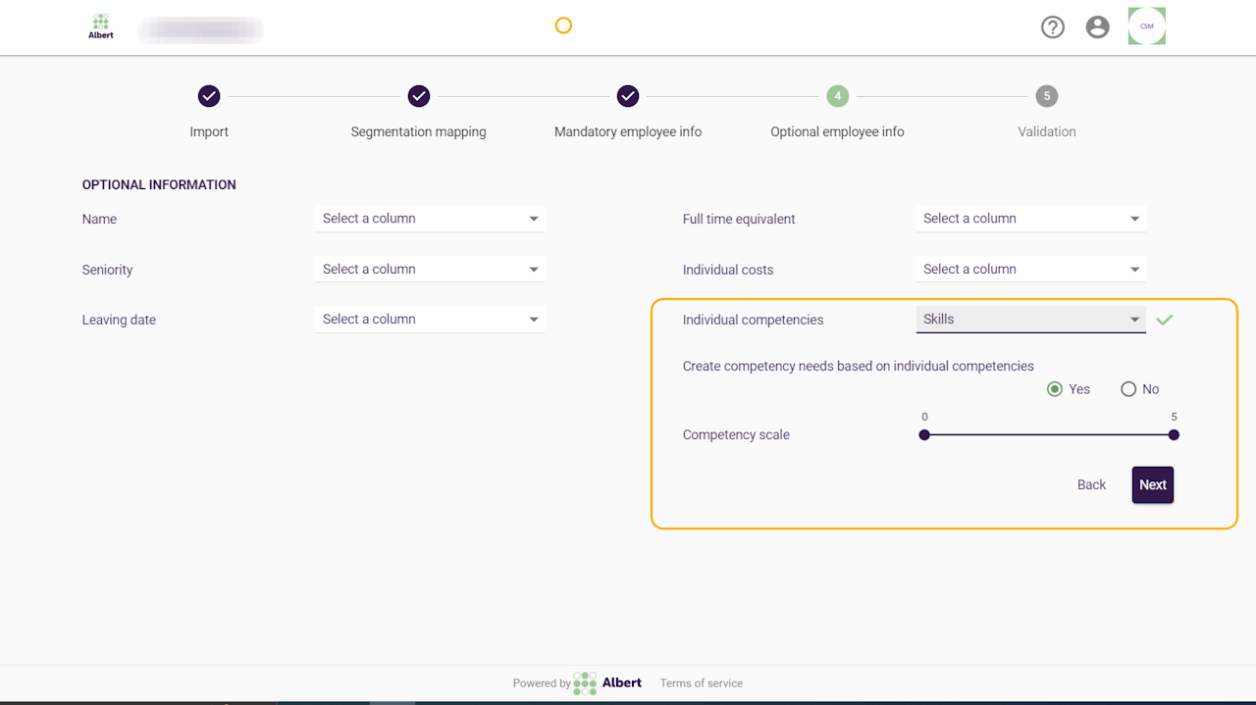Select step 5 Validation circle
Viewport: 1256px width, 705px height.
1047,96
